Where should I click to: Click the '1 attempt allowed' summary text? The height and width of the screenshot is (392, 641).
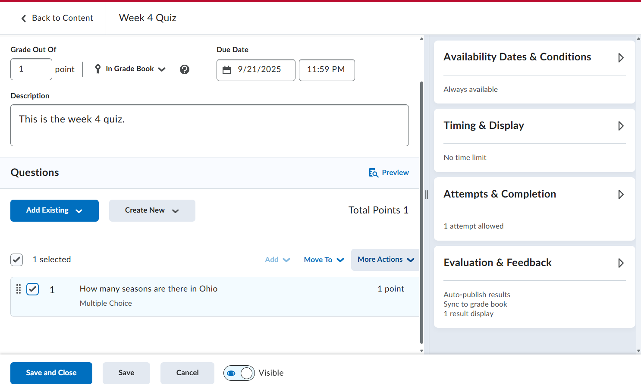pyautogui.click(x=474, y=226)
